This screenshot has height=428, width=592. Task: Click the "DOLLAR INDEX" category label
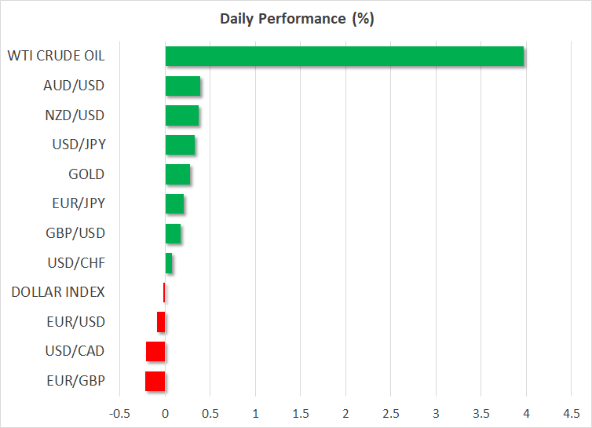point(58,292)
